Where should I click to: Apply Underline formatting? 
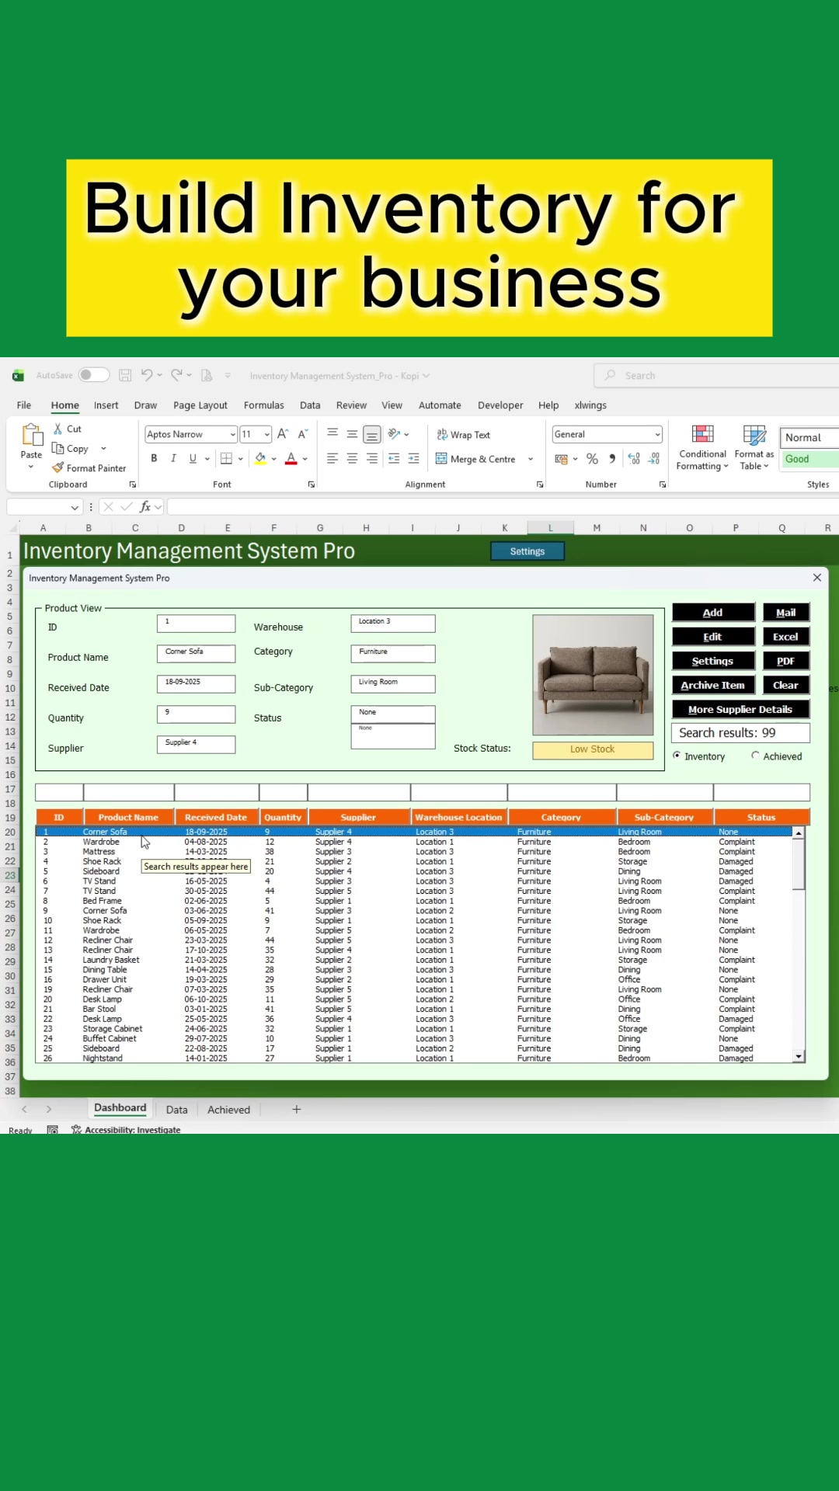tap(193, 458)
